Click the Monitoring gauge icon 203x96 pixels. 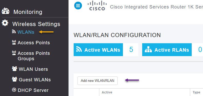[x=5, y=11]
